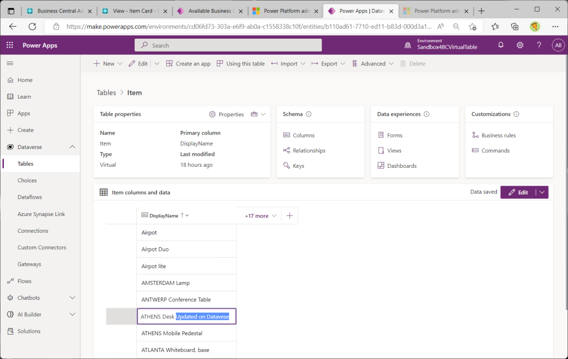Open Flows in the sidebar
The image size is (568, 359).
click(x=24, y=281)
